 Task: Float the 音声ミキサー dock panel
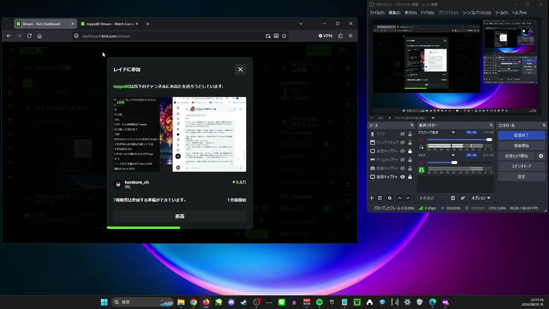click(492, 125)
